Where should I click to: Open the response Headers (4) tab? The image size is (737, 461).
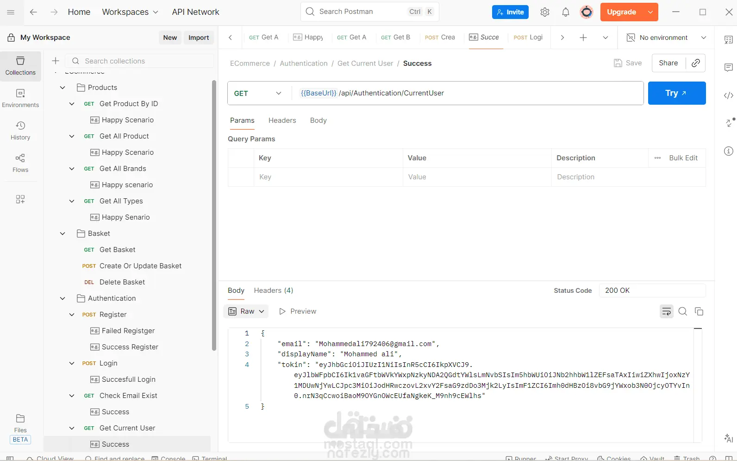tap(274, 290)
